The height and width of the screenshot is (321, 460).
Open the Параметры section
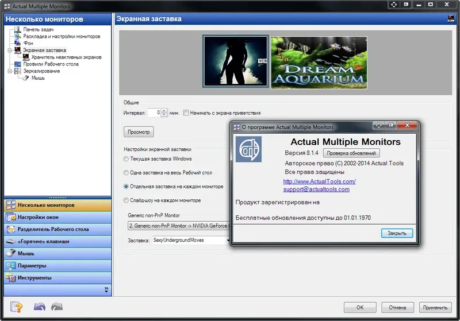click(58, 266)
